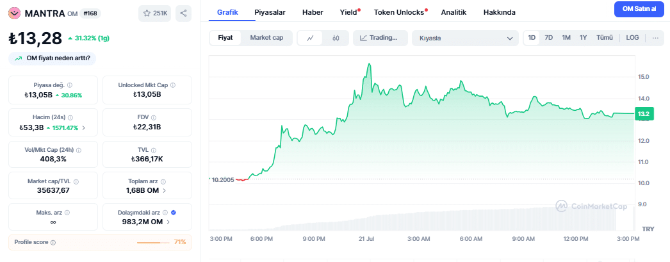Click the info icon next to Hacim (24s)

click(x=70, y=117)
